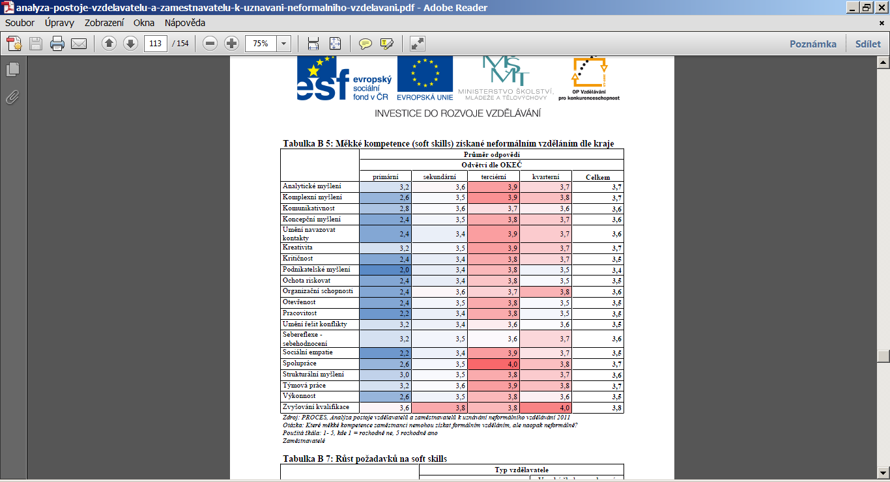Switch to Read mode view
The image size is (890, 482).
pyautogui.click(x=417, y=44)
